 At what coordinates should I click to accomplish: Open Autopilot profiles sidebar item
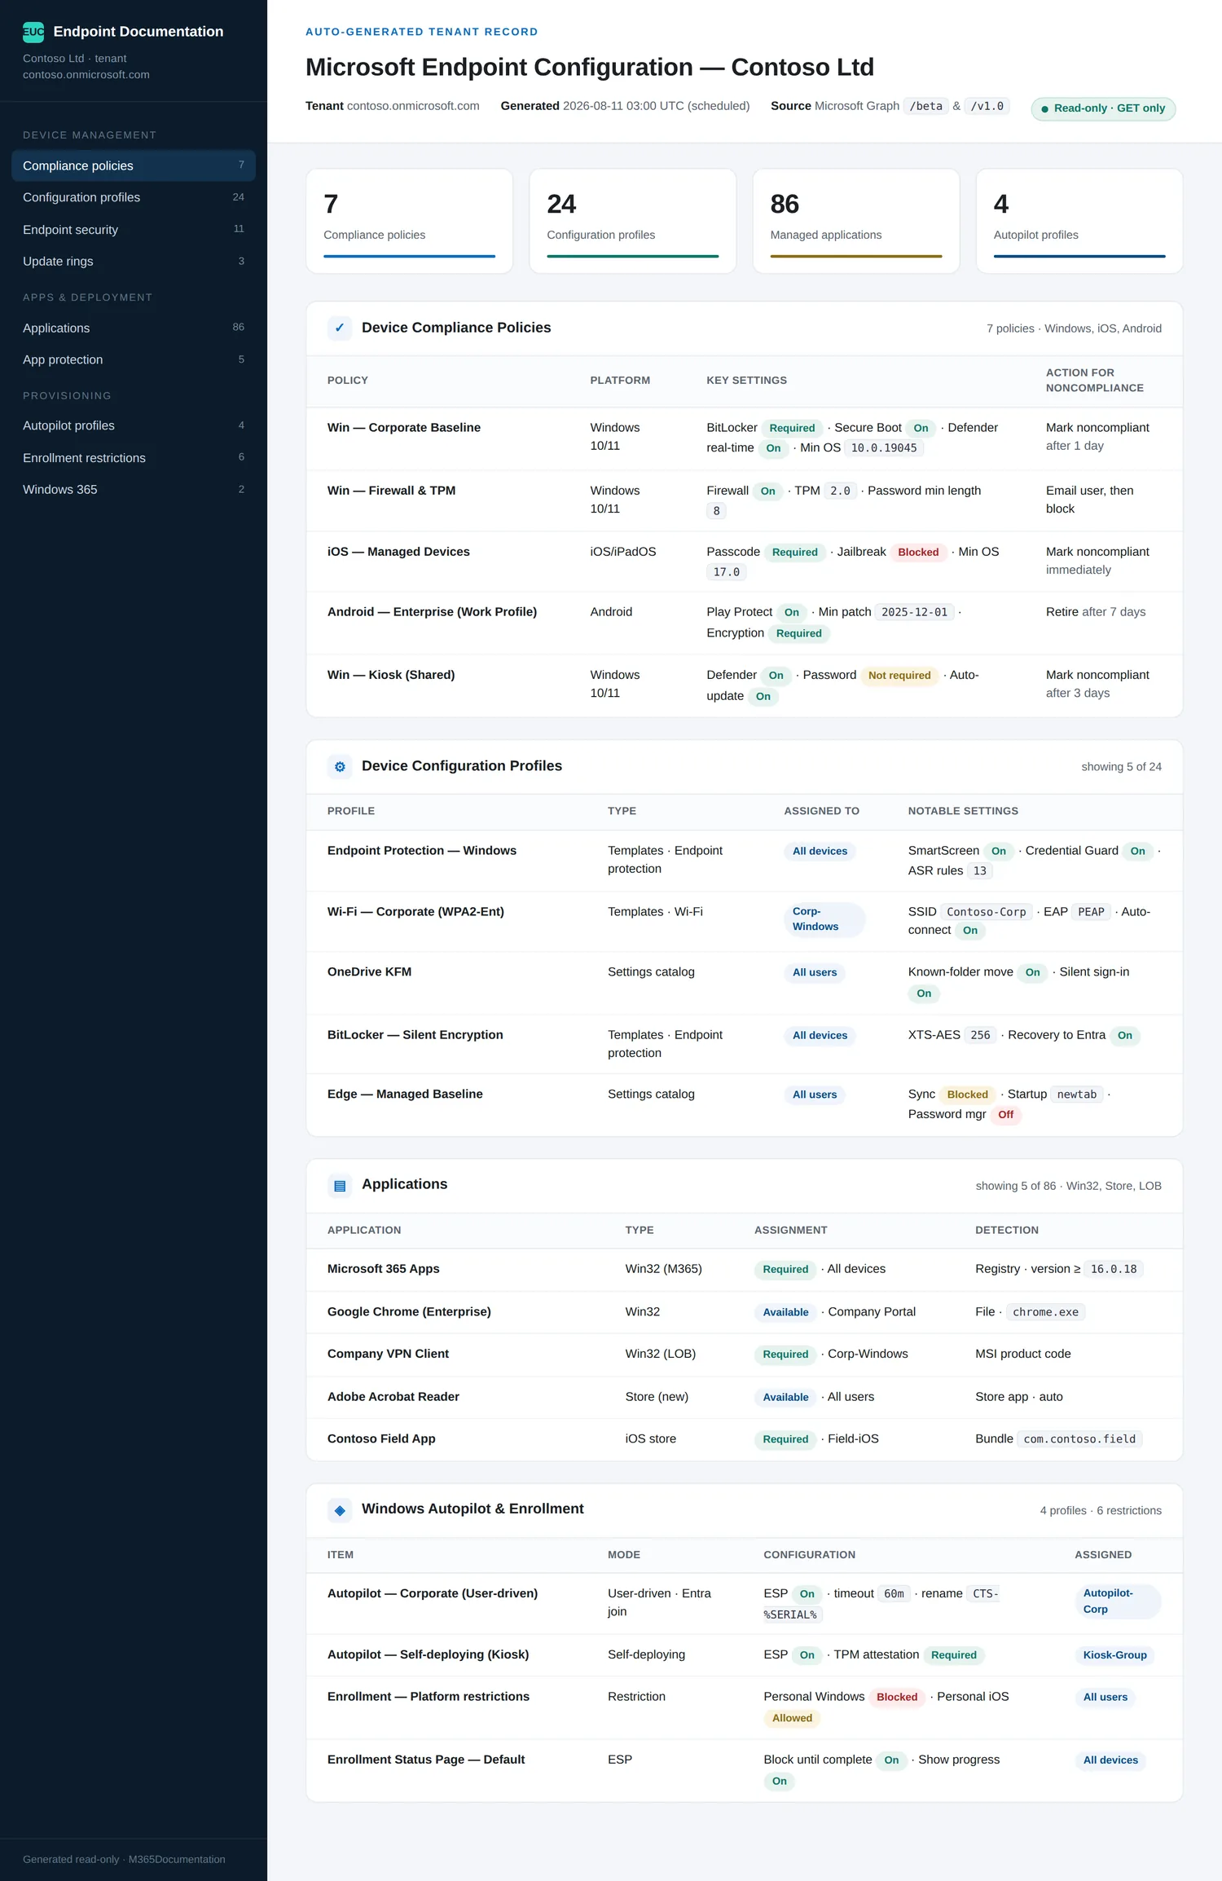pos(134,425)
